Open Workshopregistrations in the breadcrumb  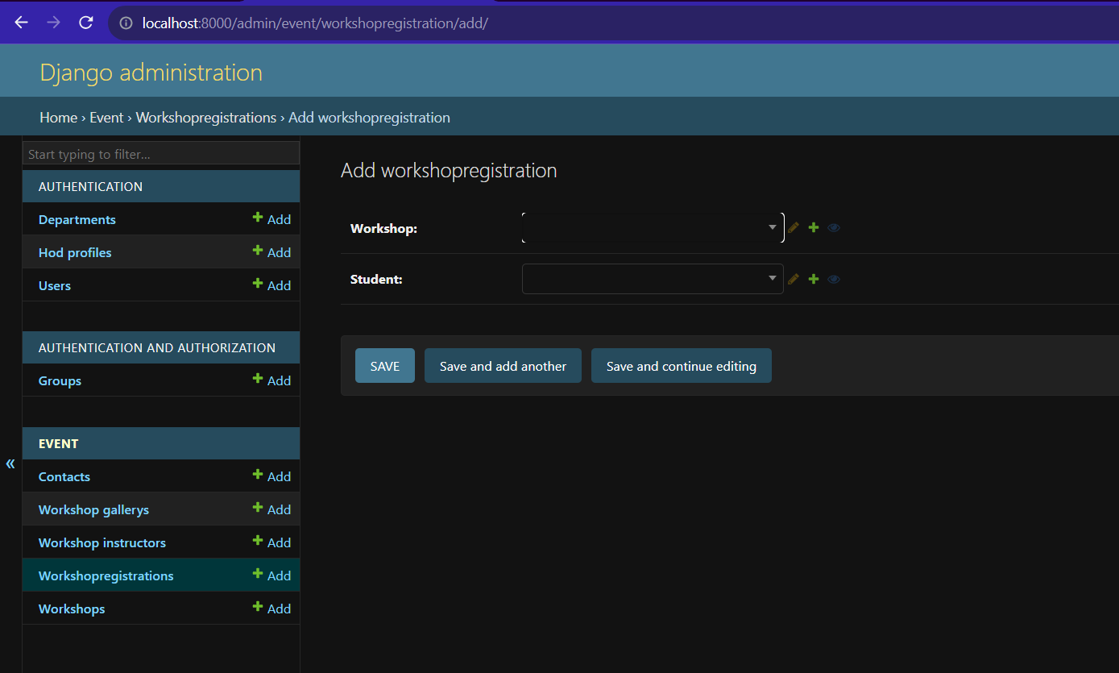(206, 118)
